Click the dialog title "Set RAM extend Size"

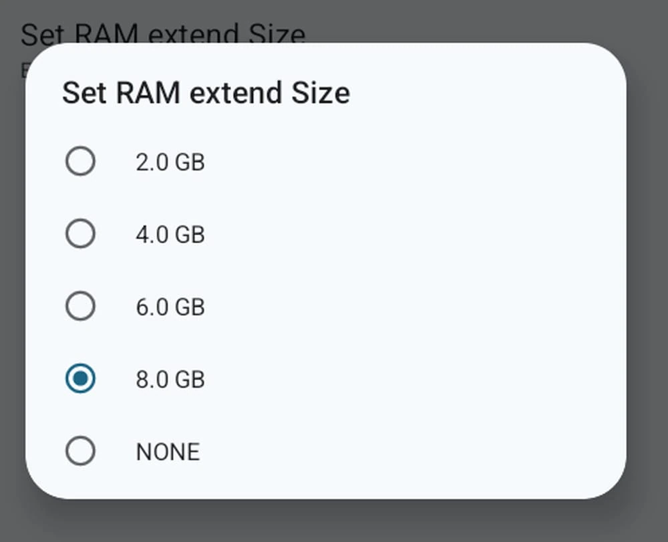click(x=206, y=93)
